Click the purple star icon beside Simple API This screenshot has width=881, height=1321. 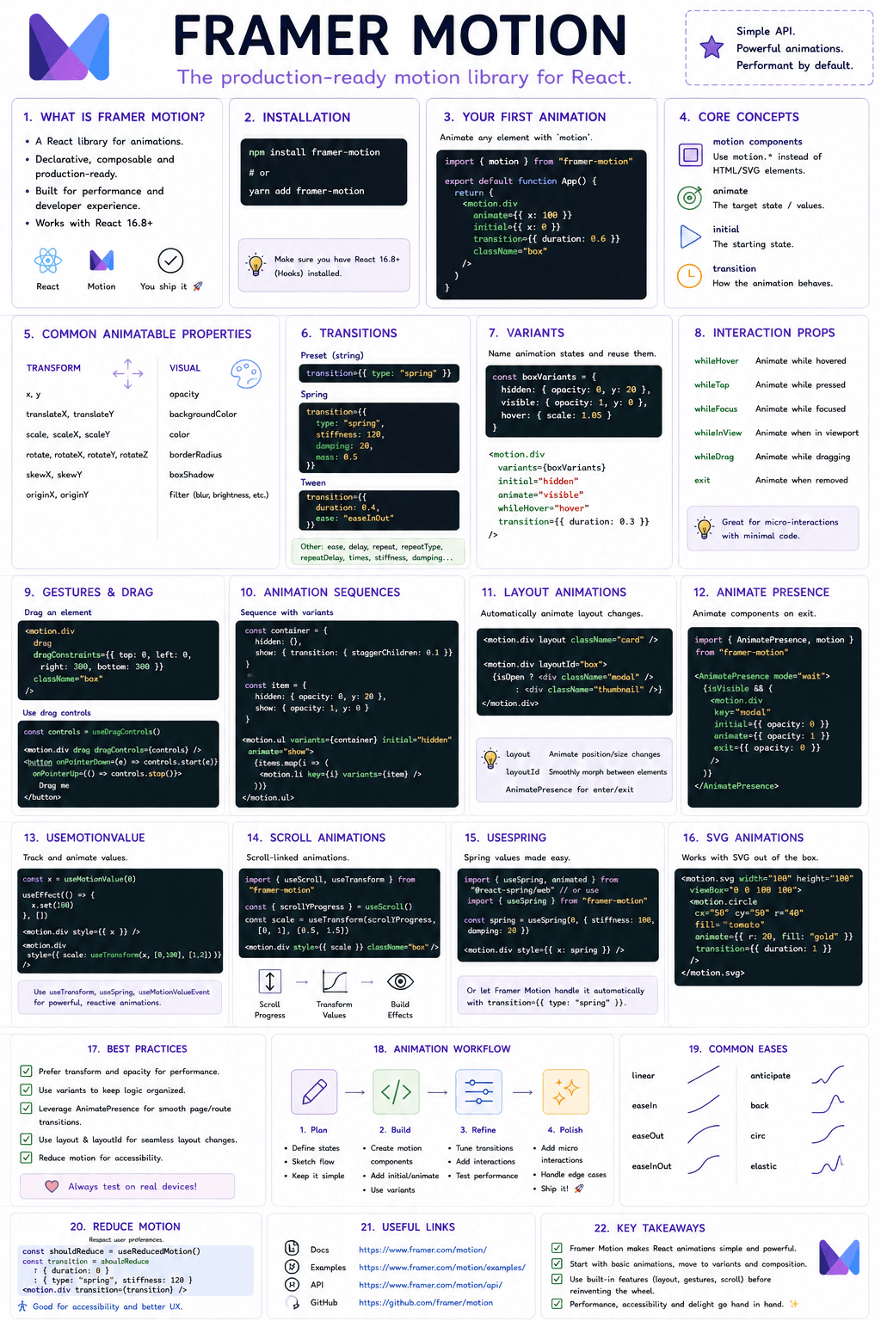pyautogui.click(x=712, y=47)
